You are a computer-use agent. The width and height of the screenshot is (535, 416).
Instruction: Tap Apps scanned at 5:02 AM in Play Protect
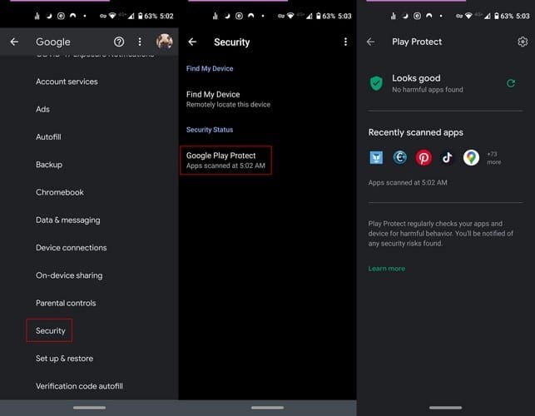click(408, 182)
